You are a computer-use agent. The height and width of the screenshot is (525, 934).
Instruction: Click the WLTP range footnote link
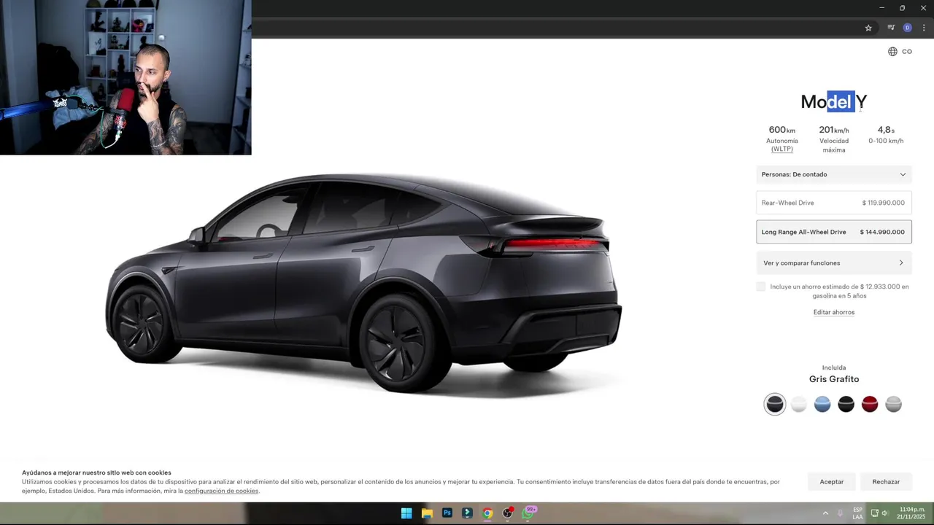pyautogui.click(x=782, y=149)
